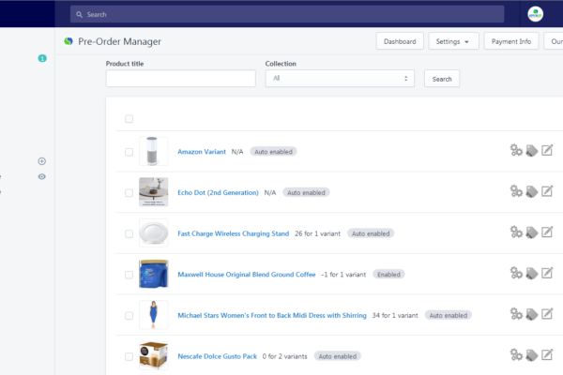
Task: Click the '-1 for 1 variant' text
Action: coord(343,275)
